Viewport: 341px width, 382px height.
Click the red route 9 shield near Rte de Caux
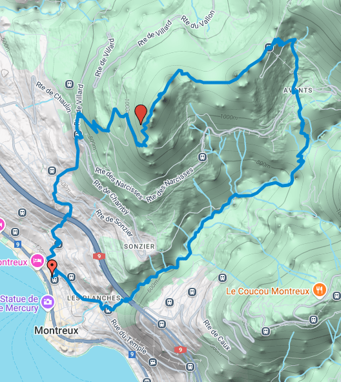point(180,350)
